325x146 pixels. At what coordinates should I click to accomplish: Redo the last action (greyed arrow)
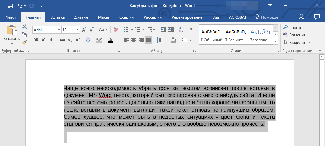[x=32, y=6]
